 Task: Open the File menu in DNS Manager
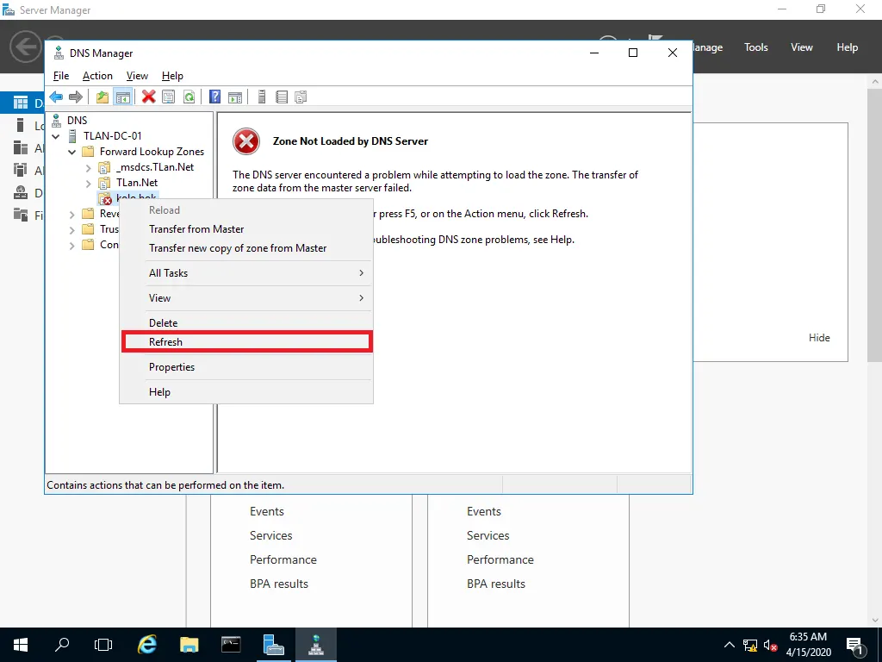61,76
